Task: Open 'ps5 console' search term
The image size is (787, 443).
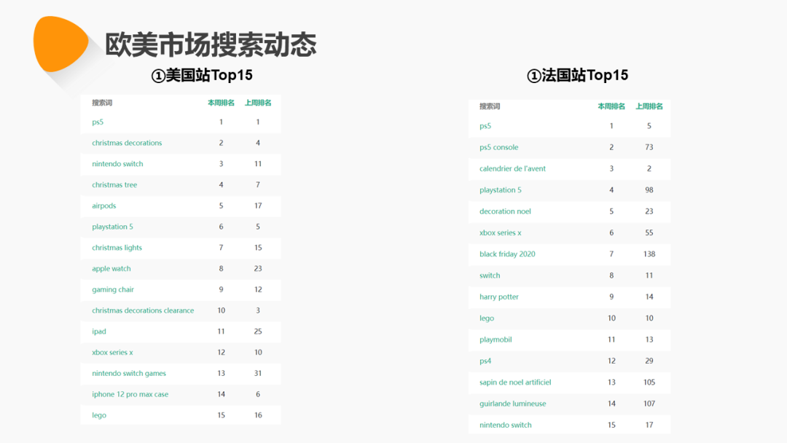Action: point(499,147)
